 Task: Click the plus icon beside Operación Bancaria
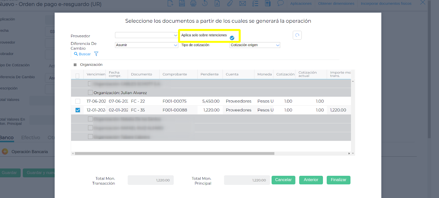[x=5, y=152]
